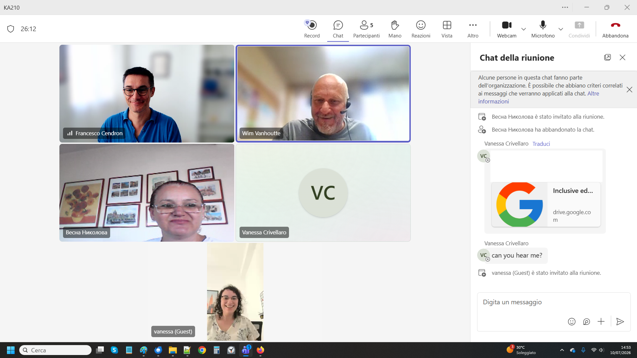Image resolution: width=637 pixels, height=358 pixels.
Task: Open the Windows Start menu
Action: 11,350
